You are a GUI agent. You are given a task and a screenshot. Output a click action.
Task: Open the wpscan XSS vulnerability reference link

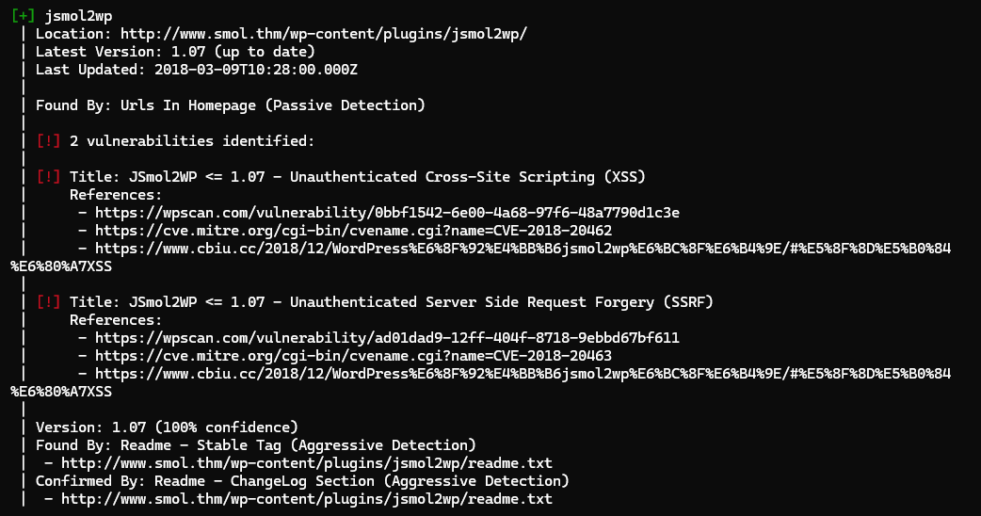click(387, 213)
